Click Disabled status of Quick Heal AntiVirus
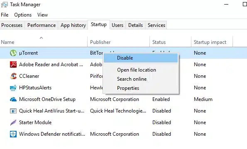This screenshot has width=247, height=149. [161, 111]
